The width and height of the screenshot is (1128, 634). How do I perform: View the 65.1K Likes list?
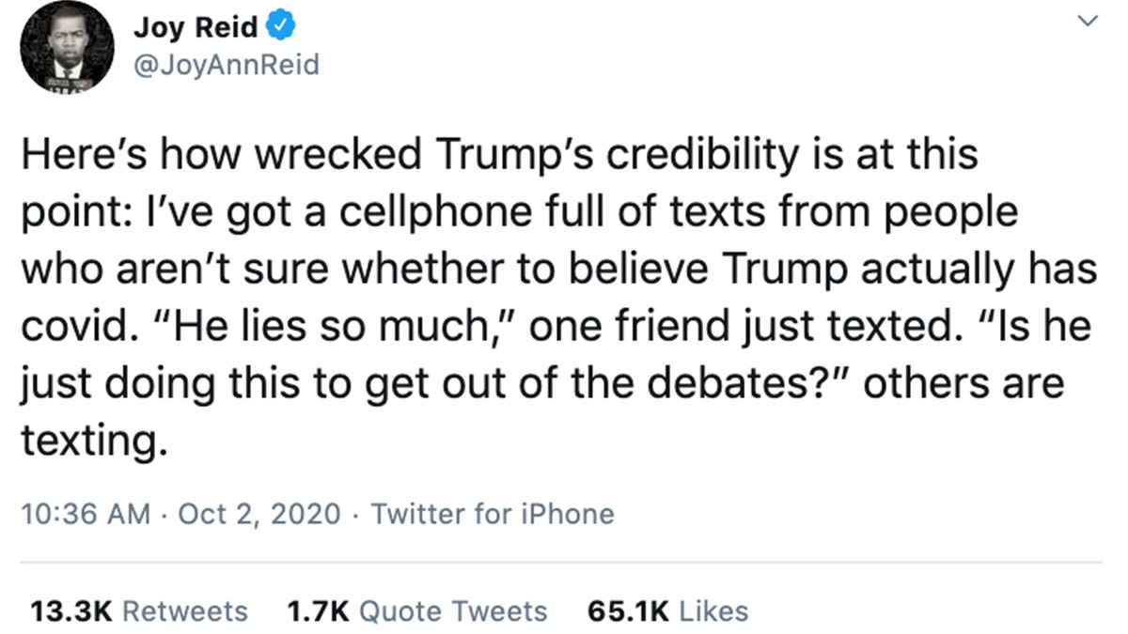[667, 611]
